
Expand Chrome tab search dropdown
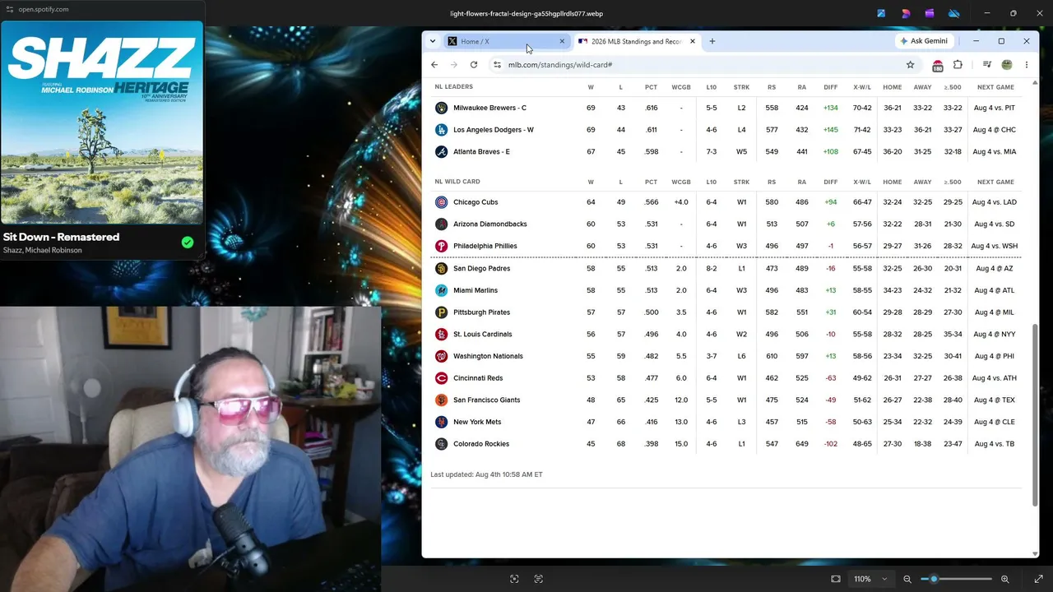(433, 41)
